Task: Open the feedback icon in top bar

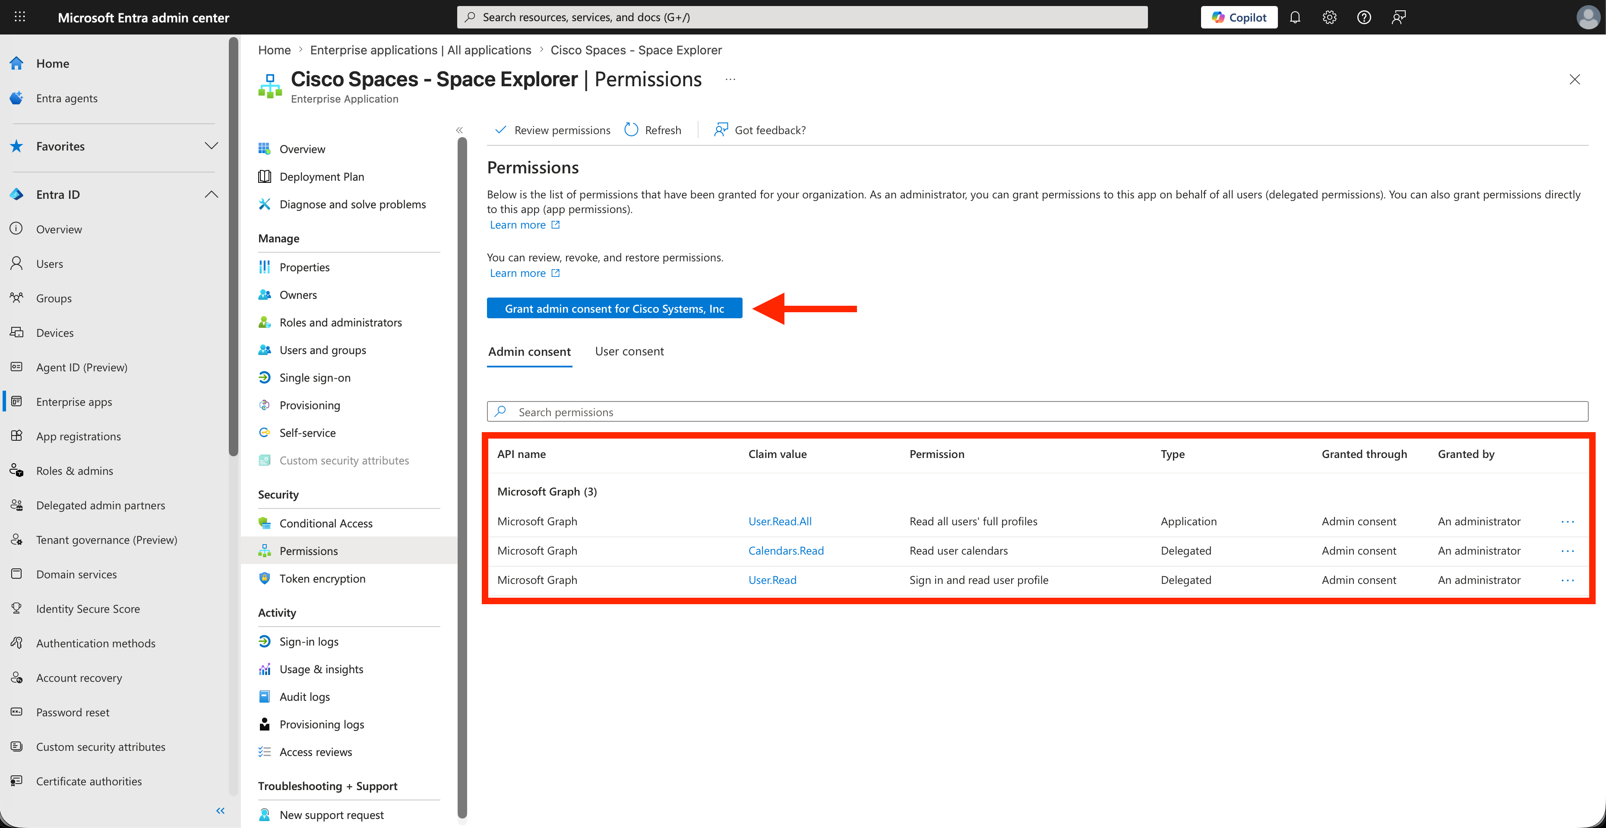Action: (1398, 17)
